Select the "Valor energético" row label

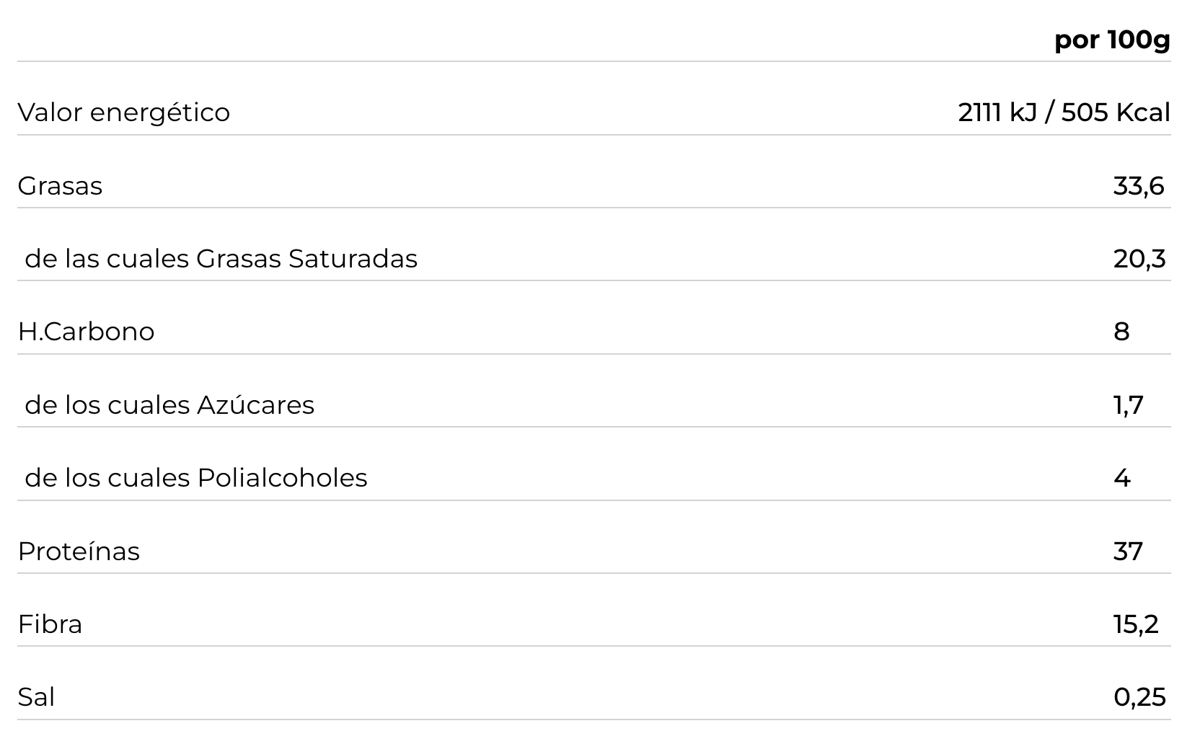[123, 112]
